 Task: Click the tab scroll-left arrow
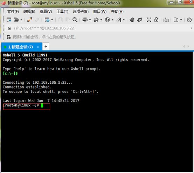184,46
